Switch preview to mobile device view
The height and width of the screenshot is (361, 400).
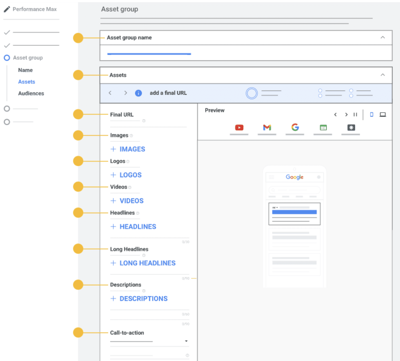click(371, 115)
